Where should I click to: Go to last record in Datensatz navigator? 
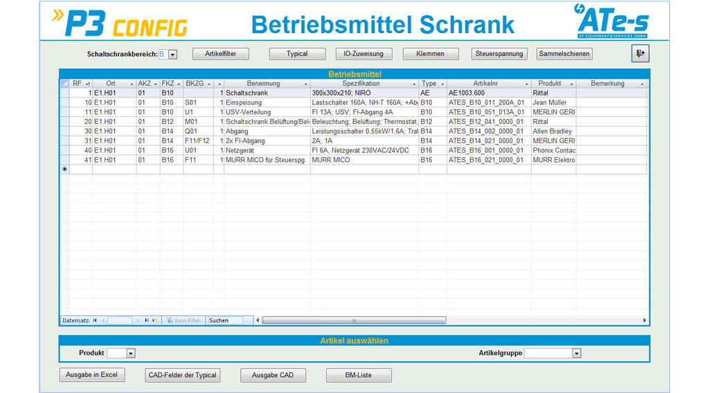(x=147, y=320)
